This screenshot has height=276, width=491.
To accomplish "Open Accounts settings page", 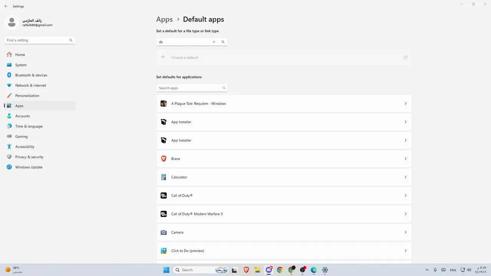I will 40,116.
